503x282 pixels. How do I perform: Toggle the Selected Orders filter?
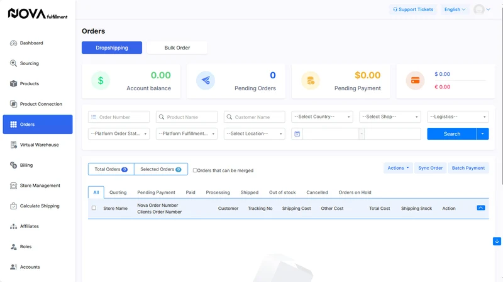[x=161, y=169]
